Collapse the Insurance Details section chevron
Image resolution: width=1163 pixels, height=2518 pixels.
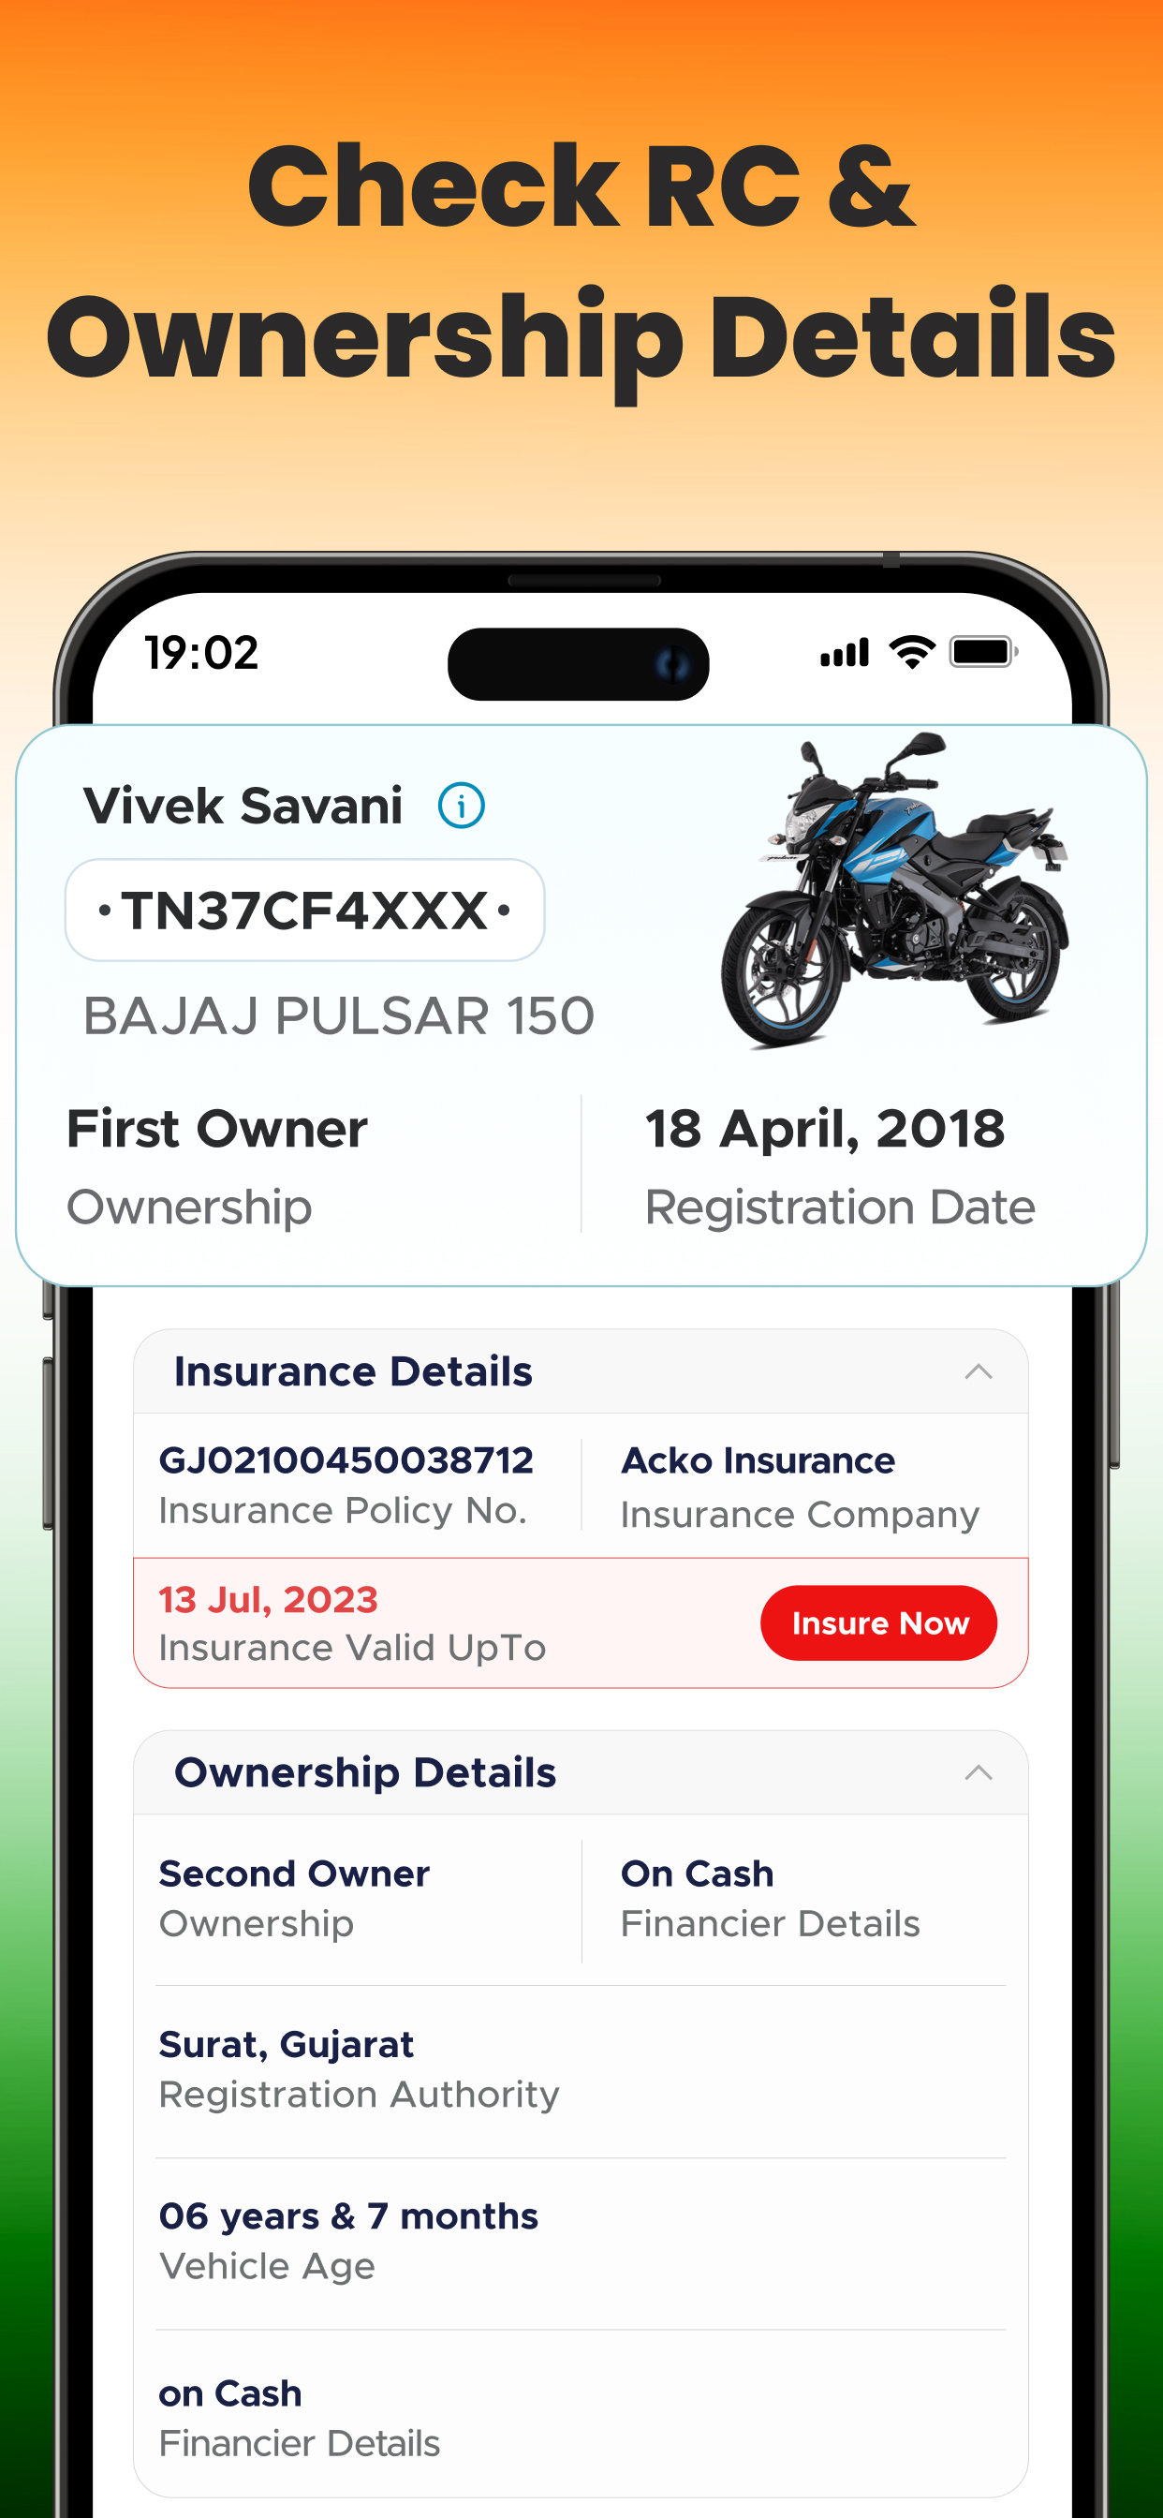(979, 1371)
